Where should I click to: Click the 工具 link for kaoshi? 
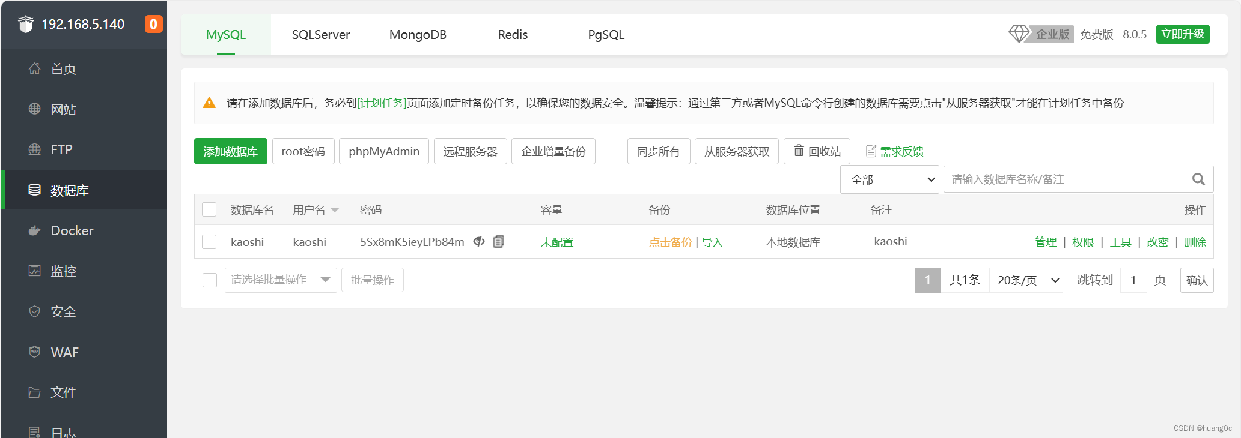[1120, 242]
